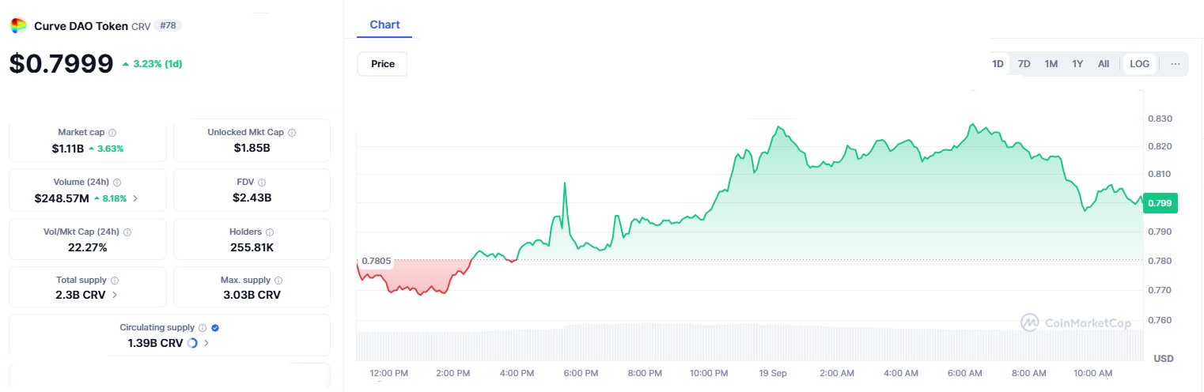Select the 1D time range
1204x392 pixels.
coord(998,64)
